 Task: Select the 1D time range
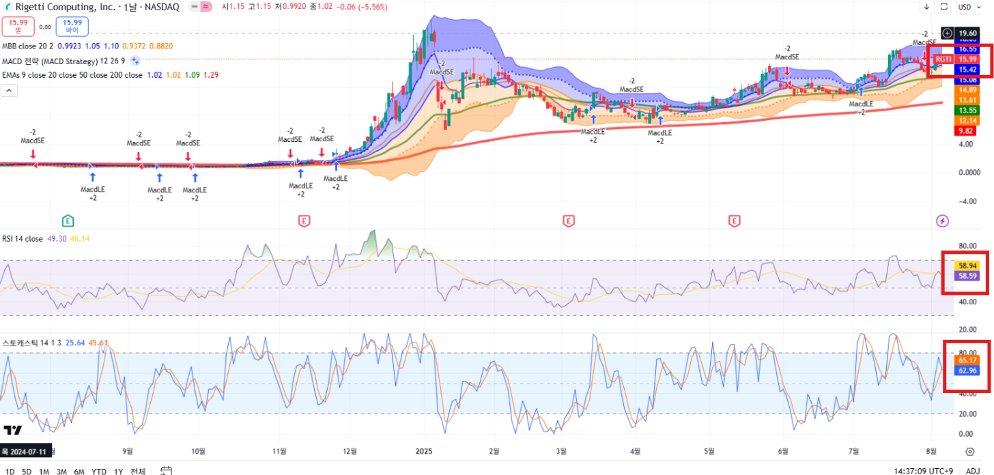pos(10,471)
